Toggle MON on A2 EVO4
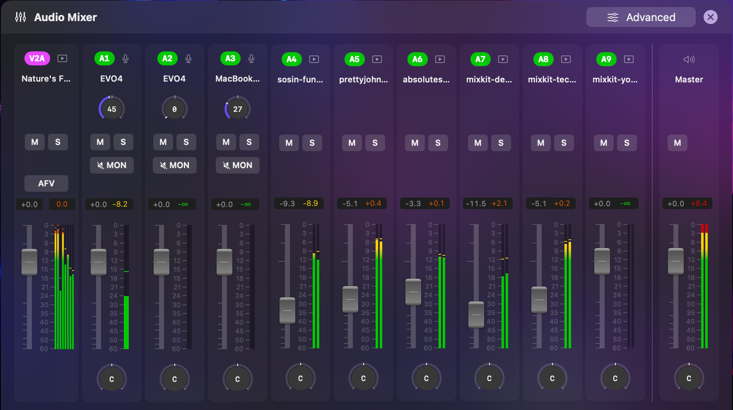The image size is (733, 410). (x=175, y=165)
